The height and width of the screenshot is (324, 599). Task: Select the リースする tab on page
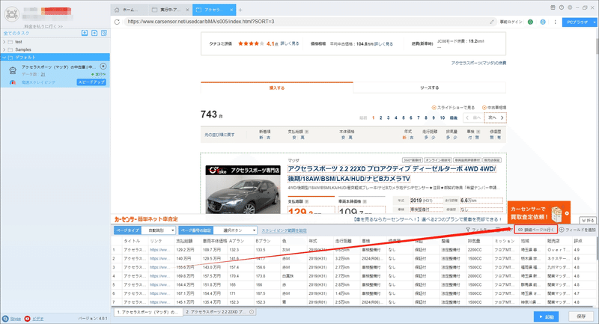[429, 88]
